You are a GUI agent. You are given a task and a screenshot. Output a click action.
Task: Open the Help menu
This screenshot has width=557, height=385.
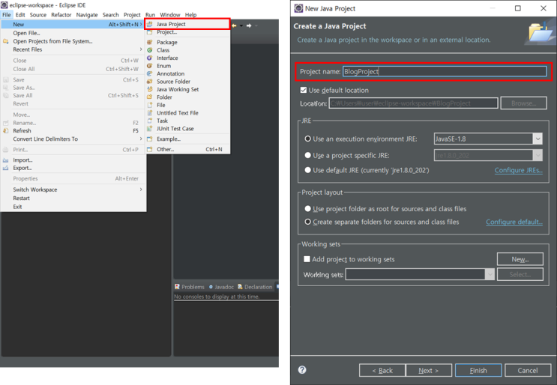(190, 14)
